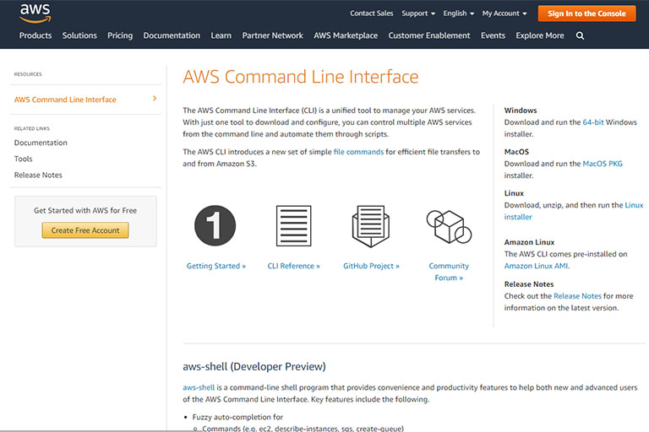Screen dimensions: 649x432
Task: Click Release Notes link in the right column
Action: click(x=577, y=296)
